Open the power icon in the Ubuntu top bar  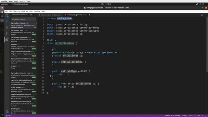click(x=203, y=4)
